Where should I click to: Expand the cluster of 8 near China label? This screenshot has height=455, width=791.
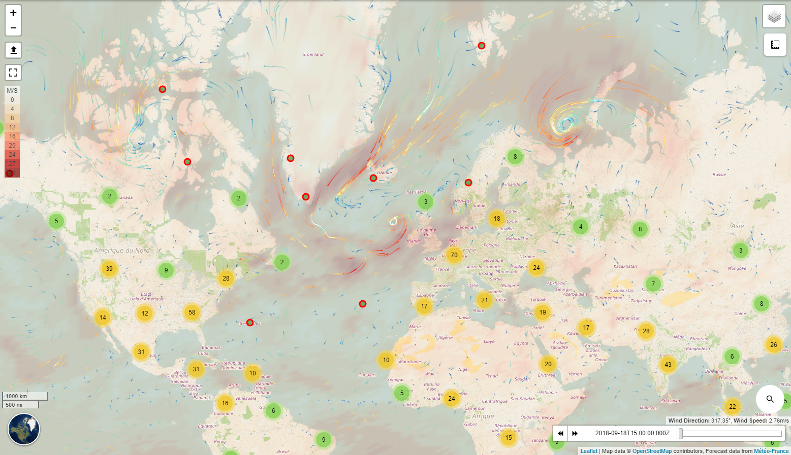tap(762, 304)
